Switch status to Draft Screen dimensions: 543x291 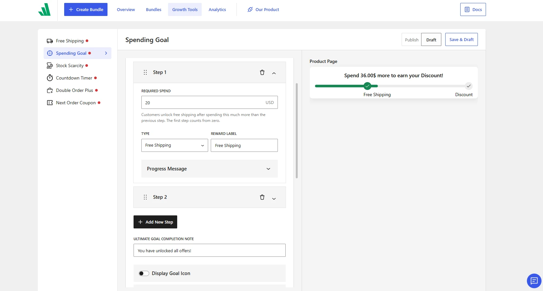[431, 40]
